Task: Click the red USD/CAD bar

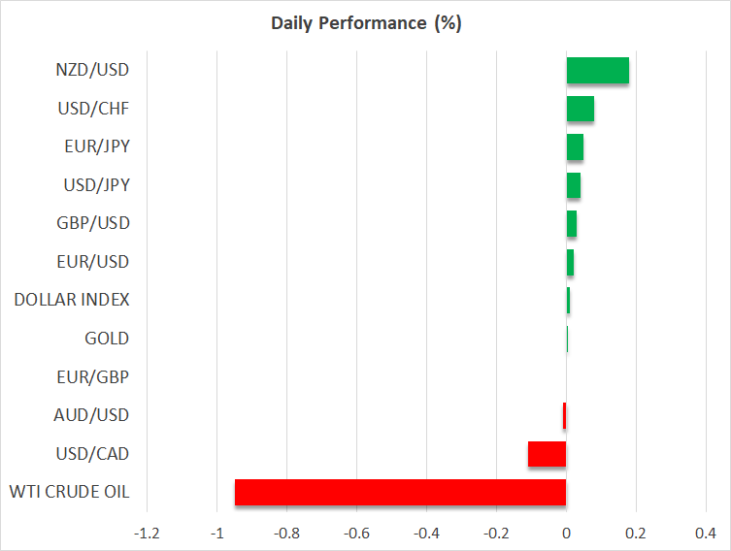Action: pyautogui.click(x=547, y=454)
